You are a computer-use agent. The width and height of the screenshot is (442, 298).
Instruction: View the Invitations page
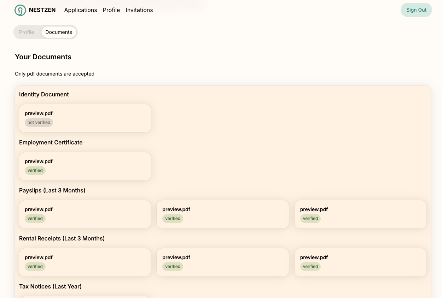click(139, 10)
